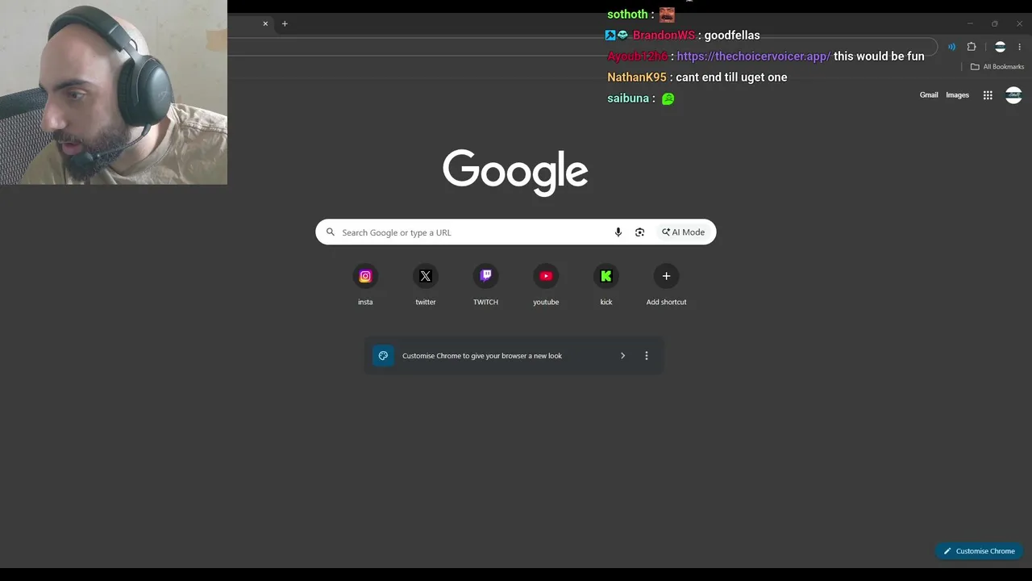Go to Gmail link

(x=929, y=95)
